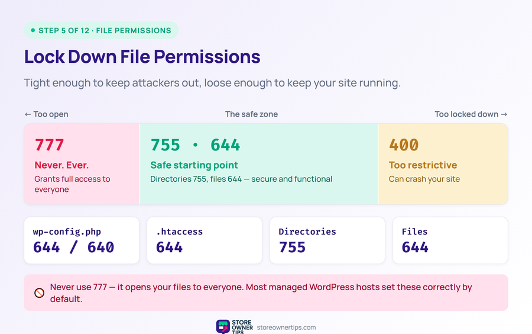Select the wp-config.php permission card
The image size is (532, 334).
[82, 240]
